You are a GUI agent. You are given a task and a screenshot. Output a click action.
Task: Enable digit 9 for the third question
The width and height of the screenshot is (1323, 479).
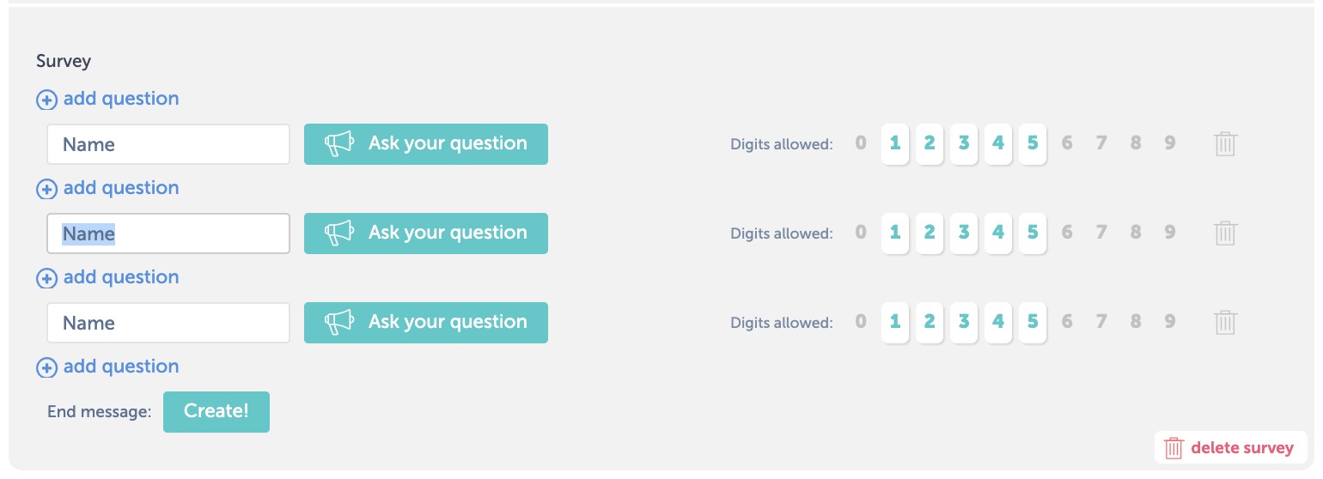(x=1170, y=321)
